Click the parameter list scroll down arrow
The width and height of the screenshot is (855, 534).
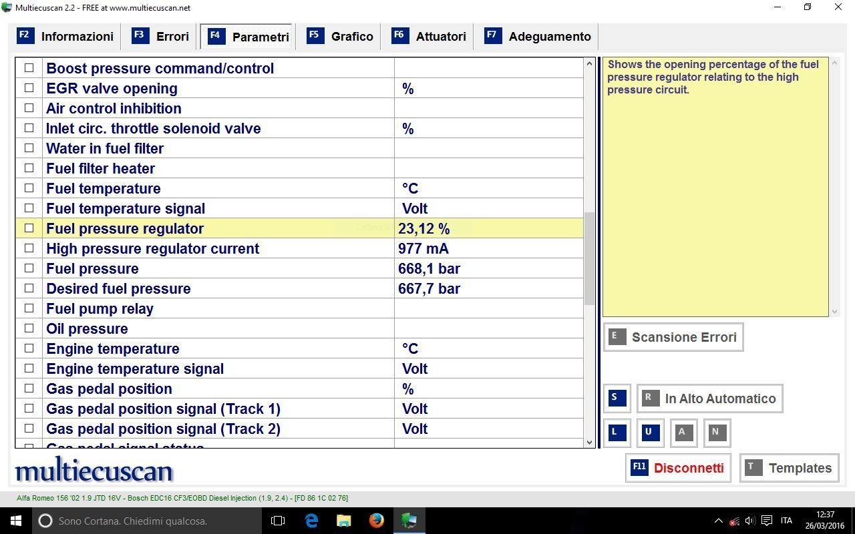point(589,442)
